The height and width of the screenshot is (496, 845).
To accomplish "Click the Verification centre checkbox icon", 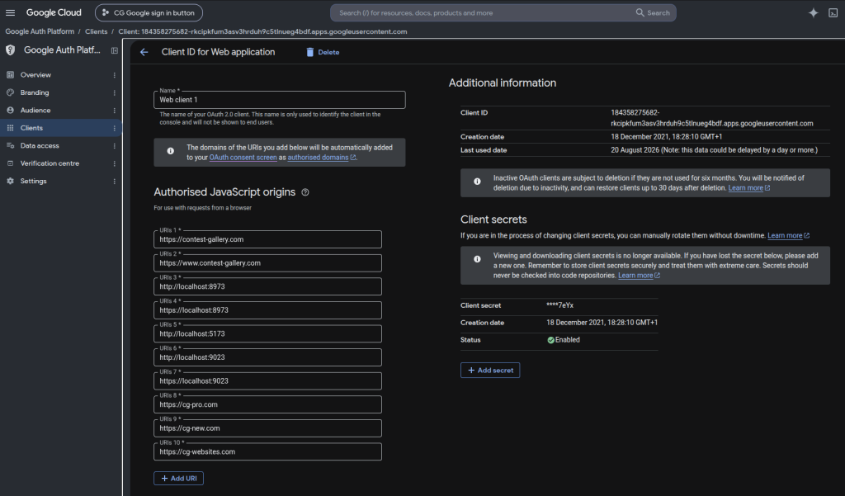I will coord(10,163).
